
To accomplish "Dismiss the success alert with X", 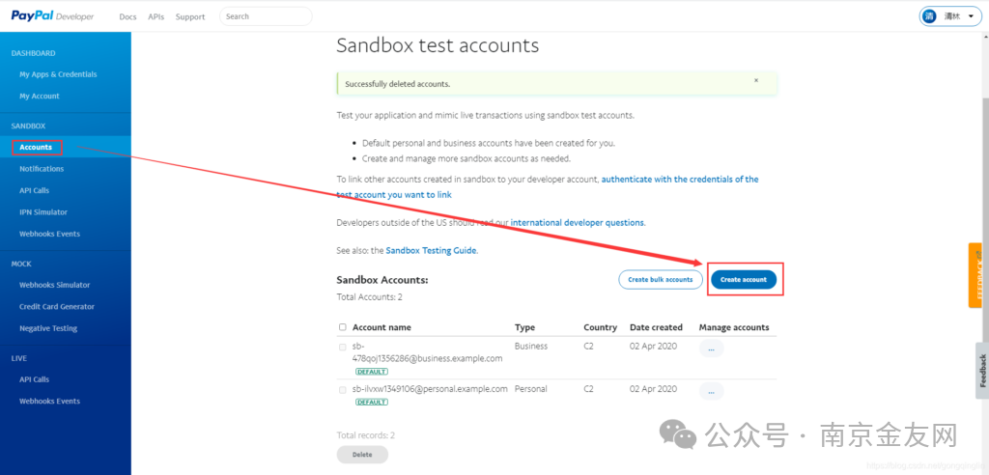I will point(755,81).
